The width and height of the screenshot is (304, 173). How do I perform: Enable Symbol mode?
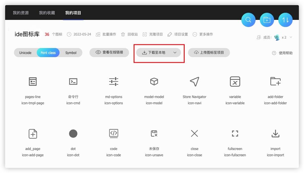tap(71, 53)
